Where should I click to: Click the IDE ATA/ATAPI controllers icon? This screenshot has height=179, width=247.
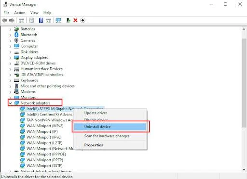click(16, 75)
